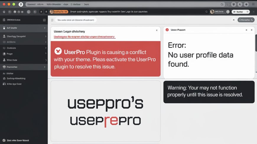
Task: Click the last X button on the Error card header
Action: tap(252, 30)
